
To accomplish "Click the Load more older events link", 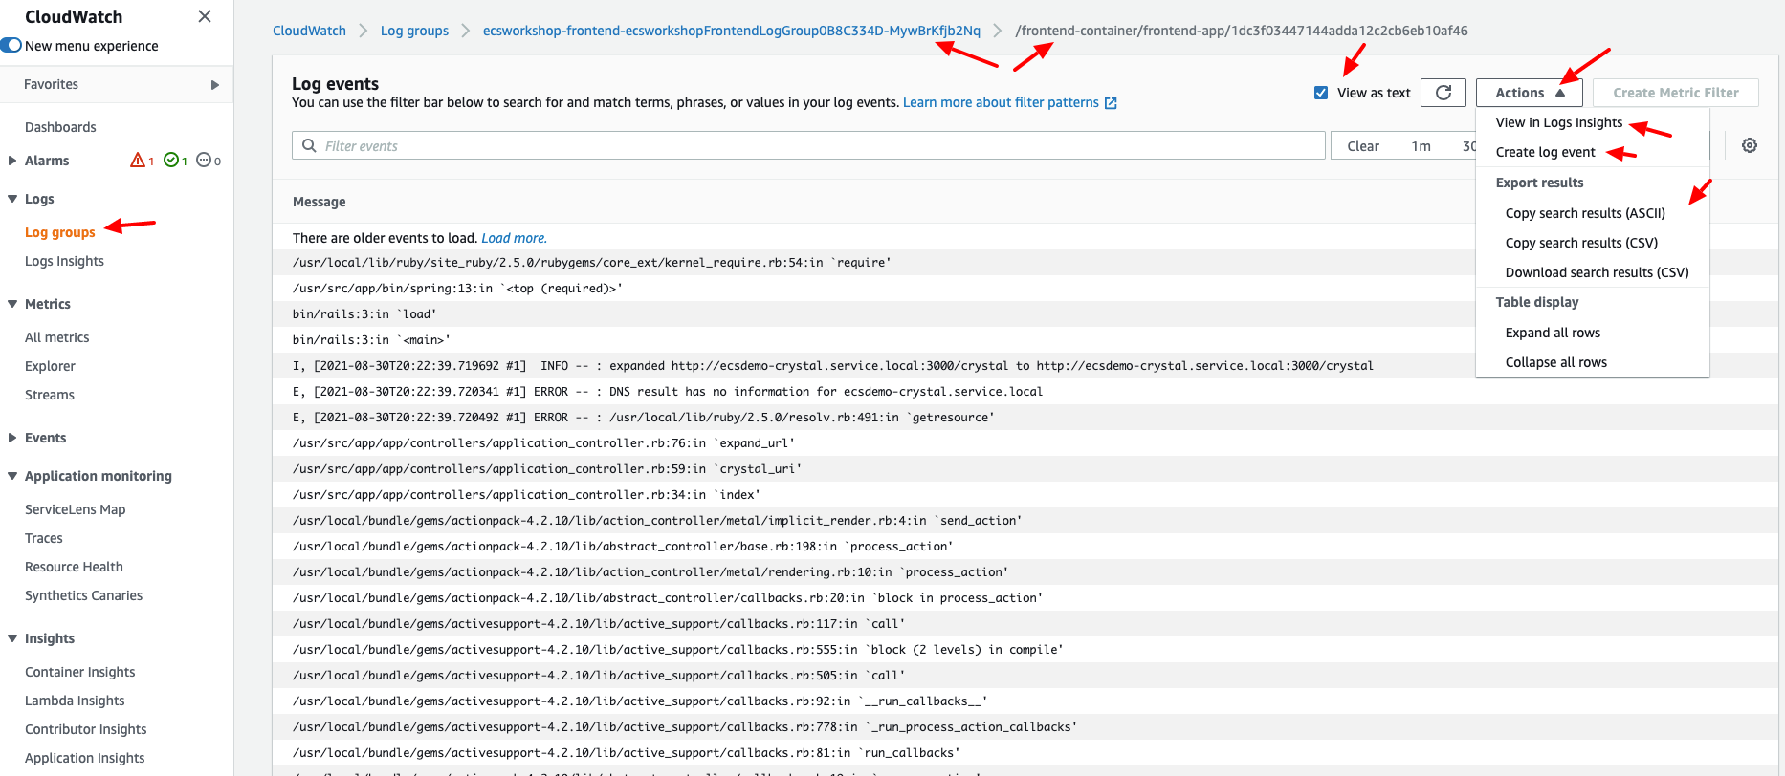I will pyautogui.click(x=514, y=238).
